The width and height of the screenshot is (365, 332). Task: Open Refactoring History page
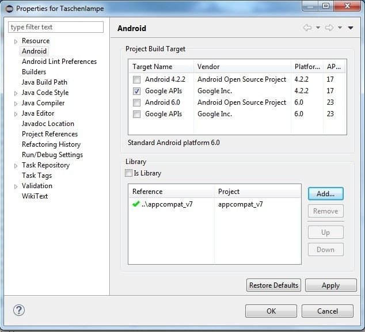[x=51, y=144]
